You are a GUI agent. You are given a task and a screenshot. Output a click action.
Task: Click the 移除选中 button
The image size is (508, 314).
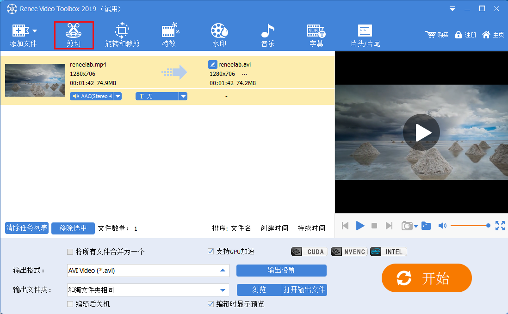[x=73, y=228]
